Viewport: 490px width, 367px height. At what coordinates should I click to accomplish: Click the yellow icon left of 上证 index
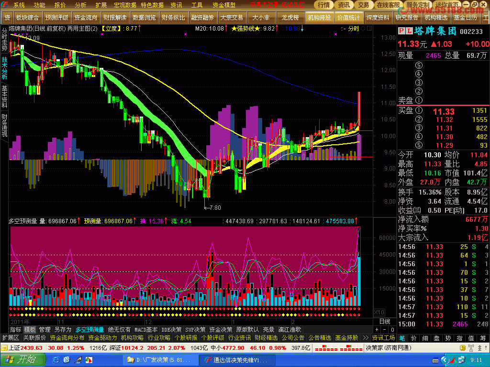(4, 348)
